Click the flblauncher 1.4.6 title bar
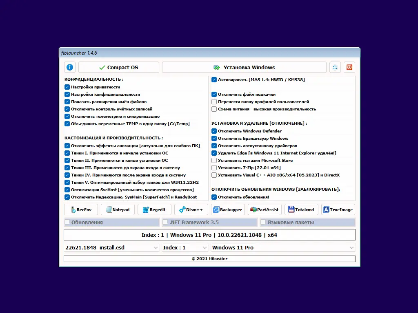The image size is (418, 313). (209, 53)
